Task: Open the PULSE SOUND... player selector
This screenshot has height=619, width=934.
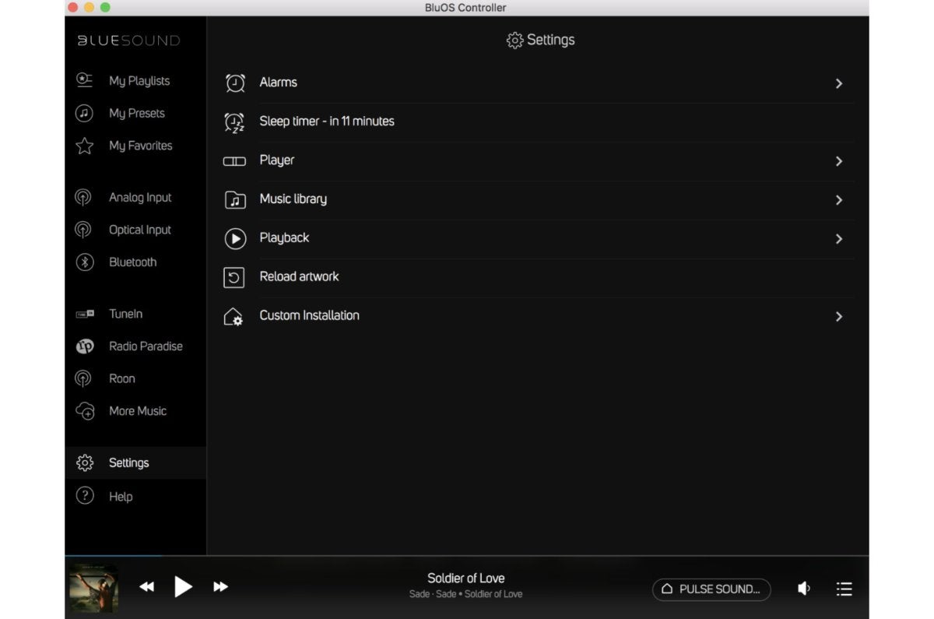Action: point(711,589)
